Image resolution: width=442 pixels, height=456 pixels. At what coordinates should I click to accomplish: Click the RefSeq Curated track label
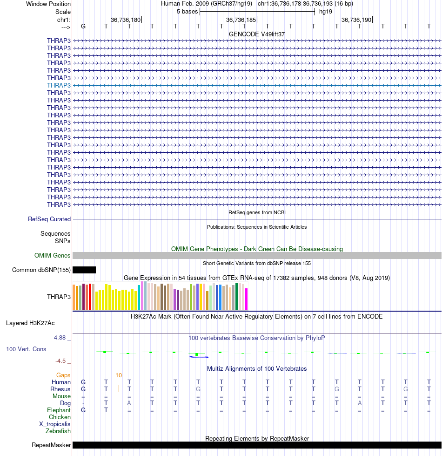pyautogui.click(x=49, y=219)
